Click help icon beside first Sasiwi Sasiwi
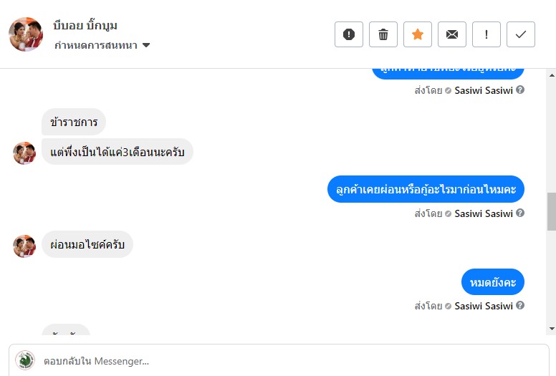Image resolution: width=556 pixels, height=376 pixels. coord(520,90)
